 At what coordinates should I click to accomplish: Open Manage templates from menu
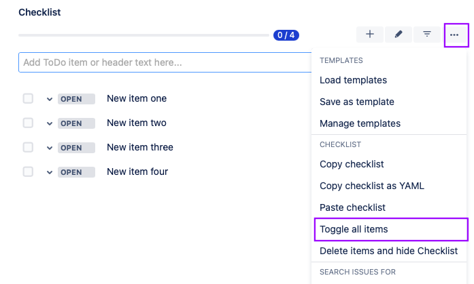coord(360,123)
